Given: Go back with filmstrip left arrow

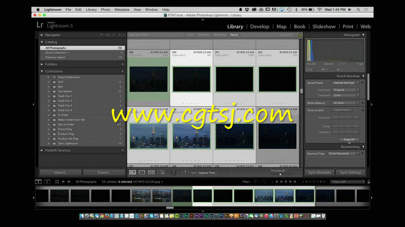Looking at the screenshot, I should click(63, 182).
